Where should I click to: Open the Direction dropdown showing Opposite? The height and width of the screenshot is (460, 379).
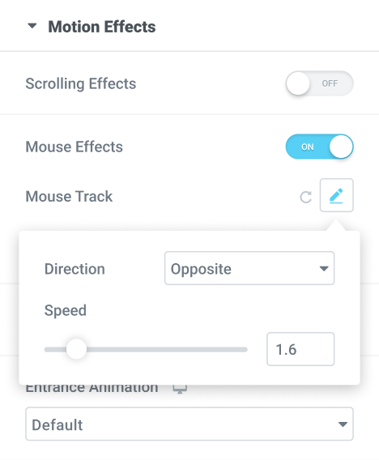pos(249,268)
